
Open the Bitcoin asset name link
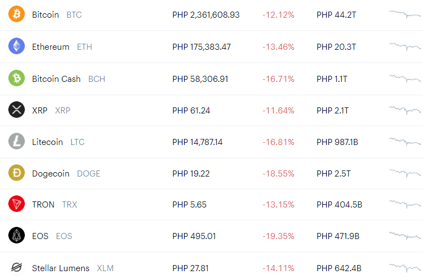point(45,15)
